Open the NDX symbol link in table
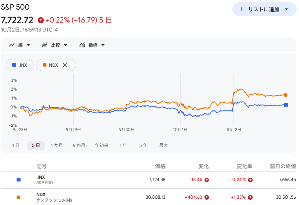This screenshot has width=299, height=205. tap(41, 194)
